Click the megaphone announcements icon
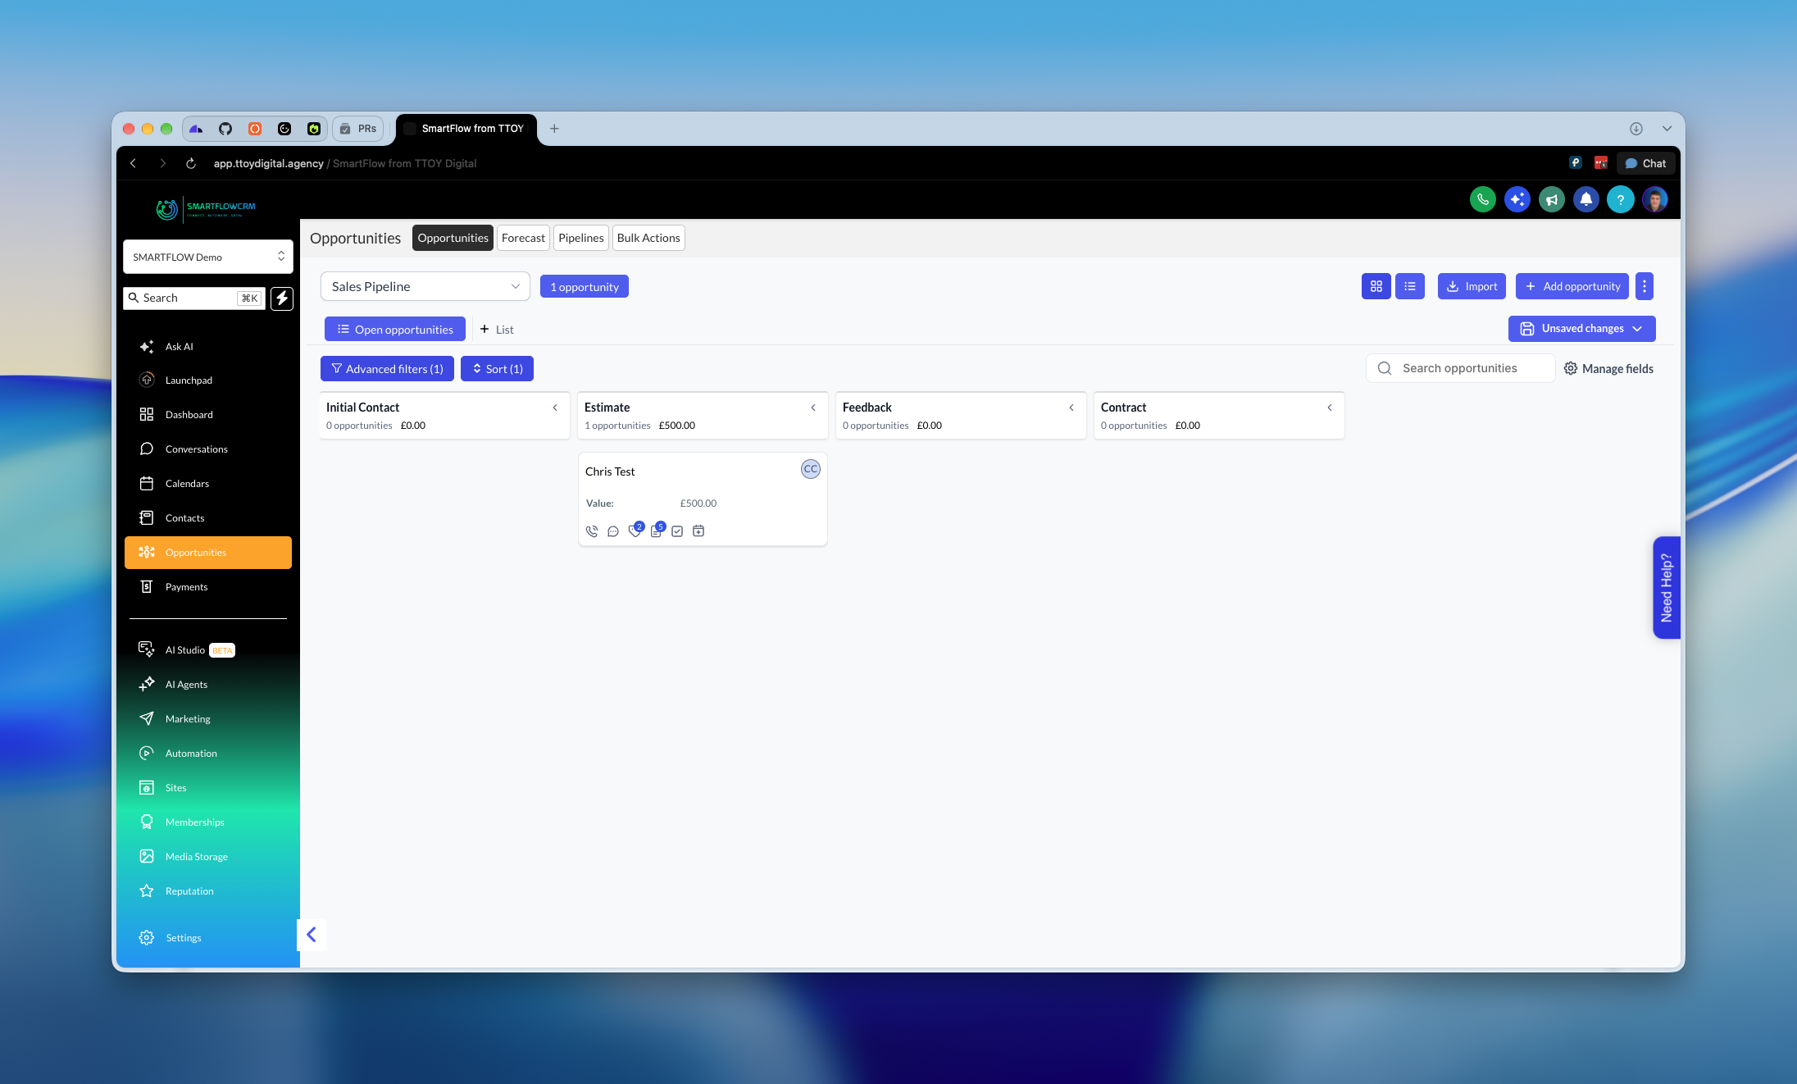Image resolution: width=1797 pixels, height=1084 pixels. pyautogui.click(x=1551, y=199)
